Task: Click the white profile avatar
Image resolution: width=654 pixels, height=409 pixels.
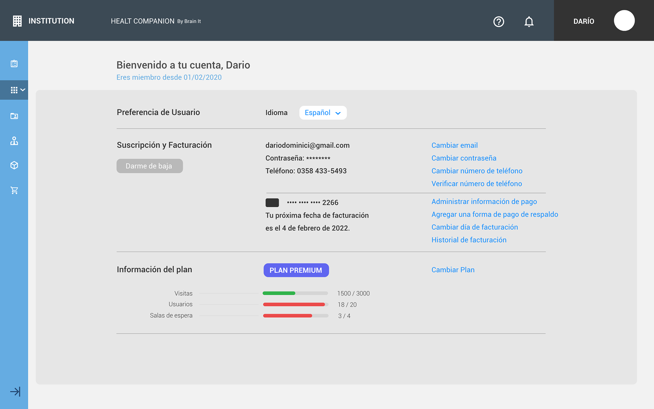Action: point(624,21)
